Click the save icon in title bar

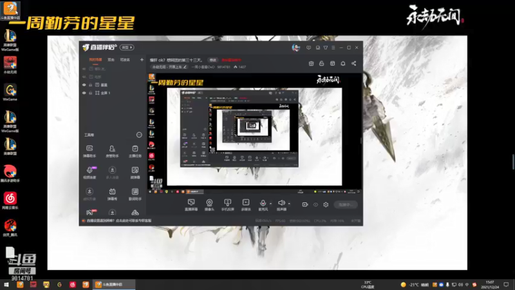pyautogui.click(x=317, y=48)
